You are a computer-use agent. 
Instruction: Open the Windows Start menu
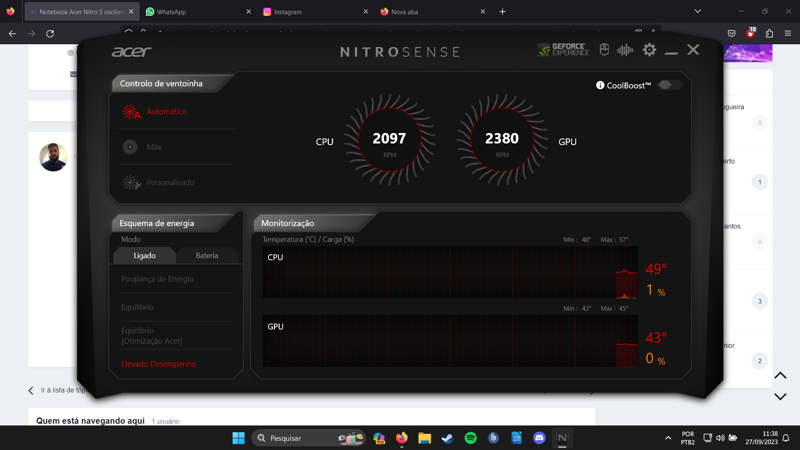pyautogui.click(x=238, y=438)
